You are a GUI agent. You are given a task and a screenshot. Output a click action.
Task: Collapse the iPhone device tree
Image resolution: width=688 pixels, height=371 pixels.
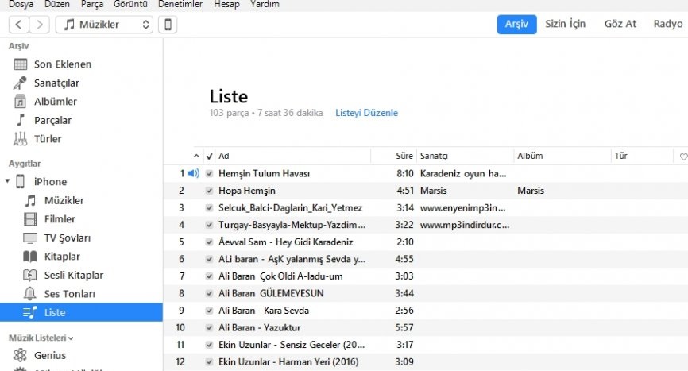point(7,180)
